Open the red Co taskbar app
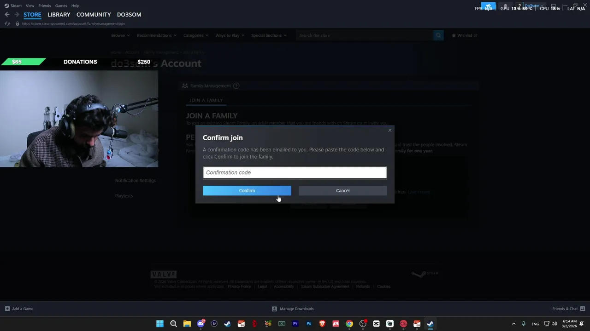Viewport: 590px width, 331px height. [x=403, y=324]
